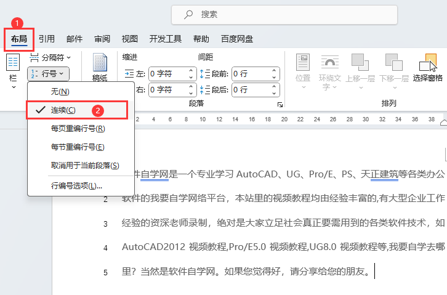The width and height of the screenshot is (447, 295).
Task: Select 每节重编行号(E) option
Action: 81,147
